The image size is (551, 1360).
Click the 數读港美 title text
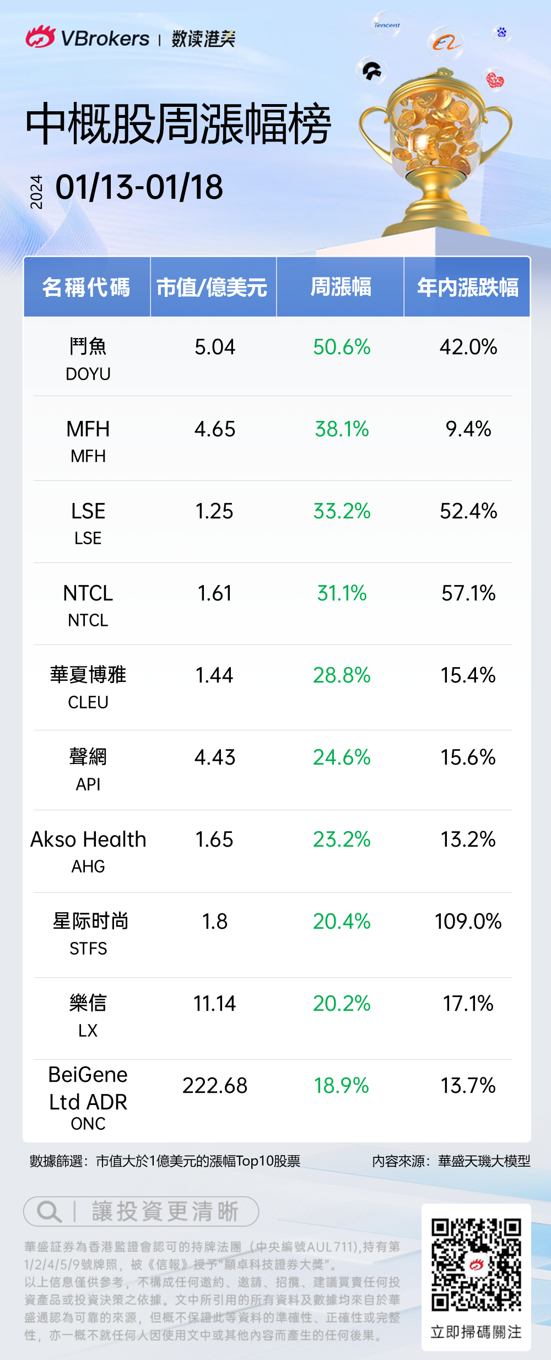coord(203,39)
